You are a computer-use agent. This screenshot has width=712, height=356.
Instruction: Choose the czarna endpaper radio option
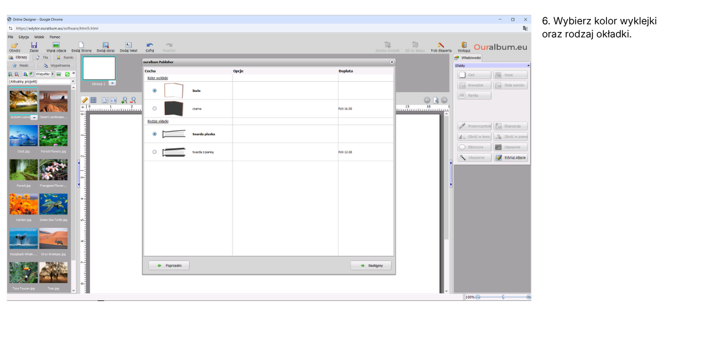(155, 109)
